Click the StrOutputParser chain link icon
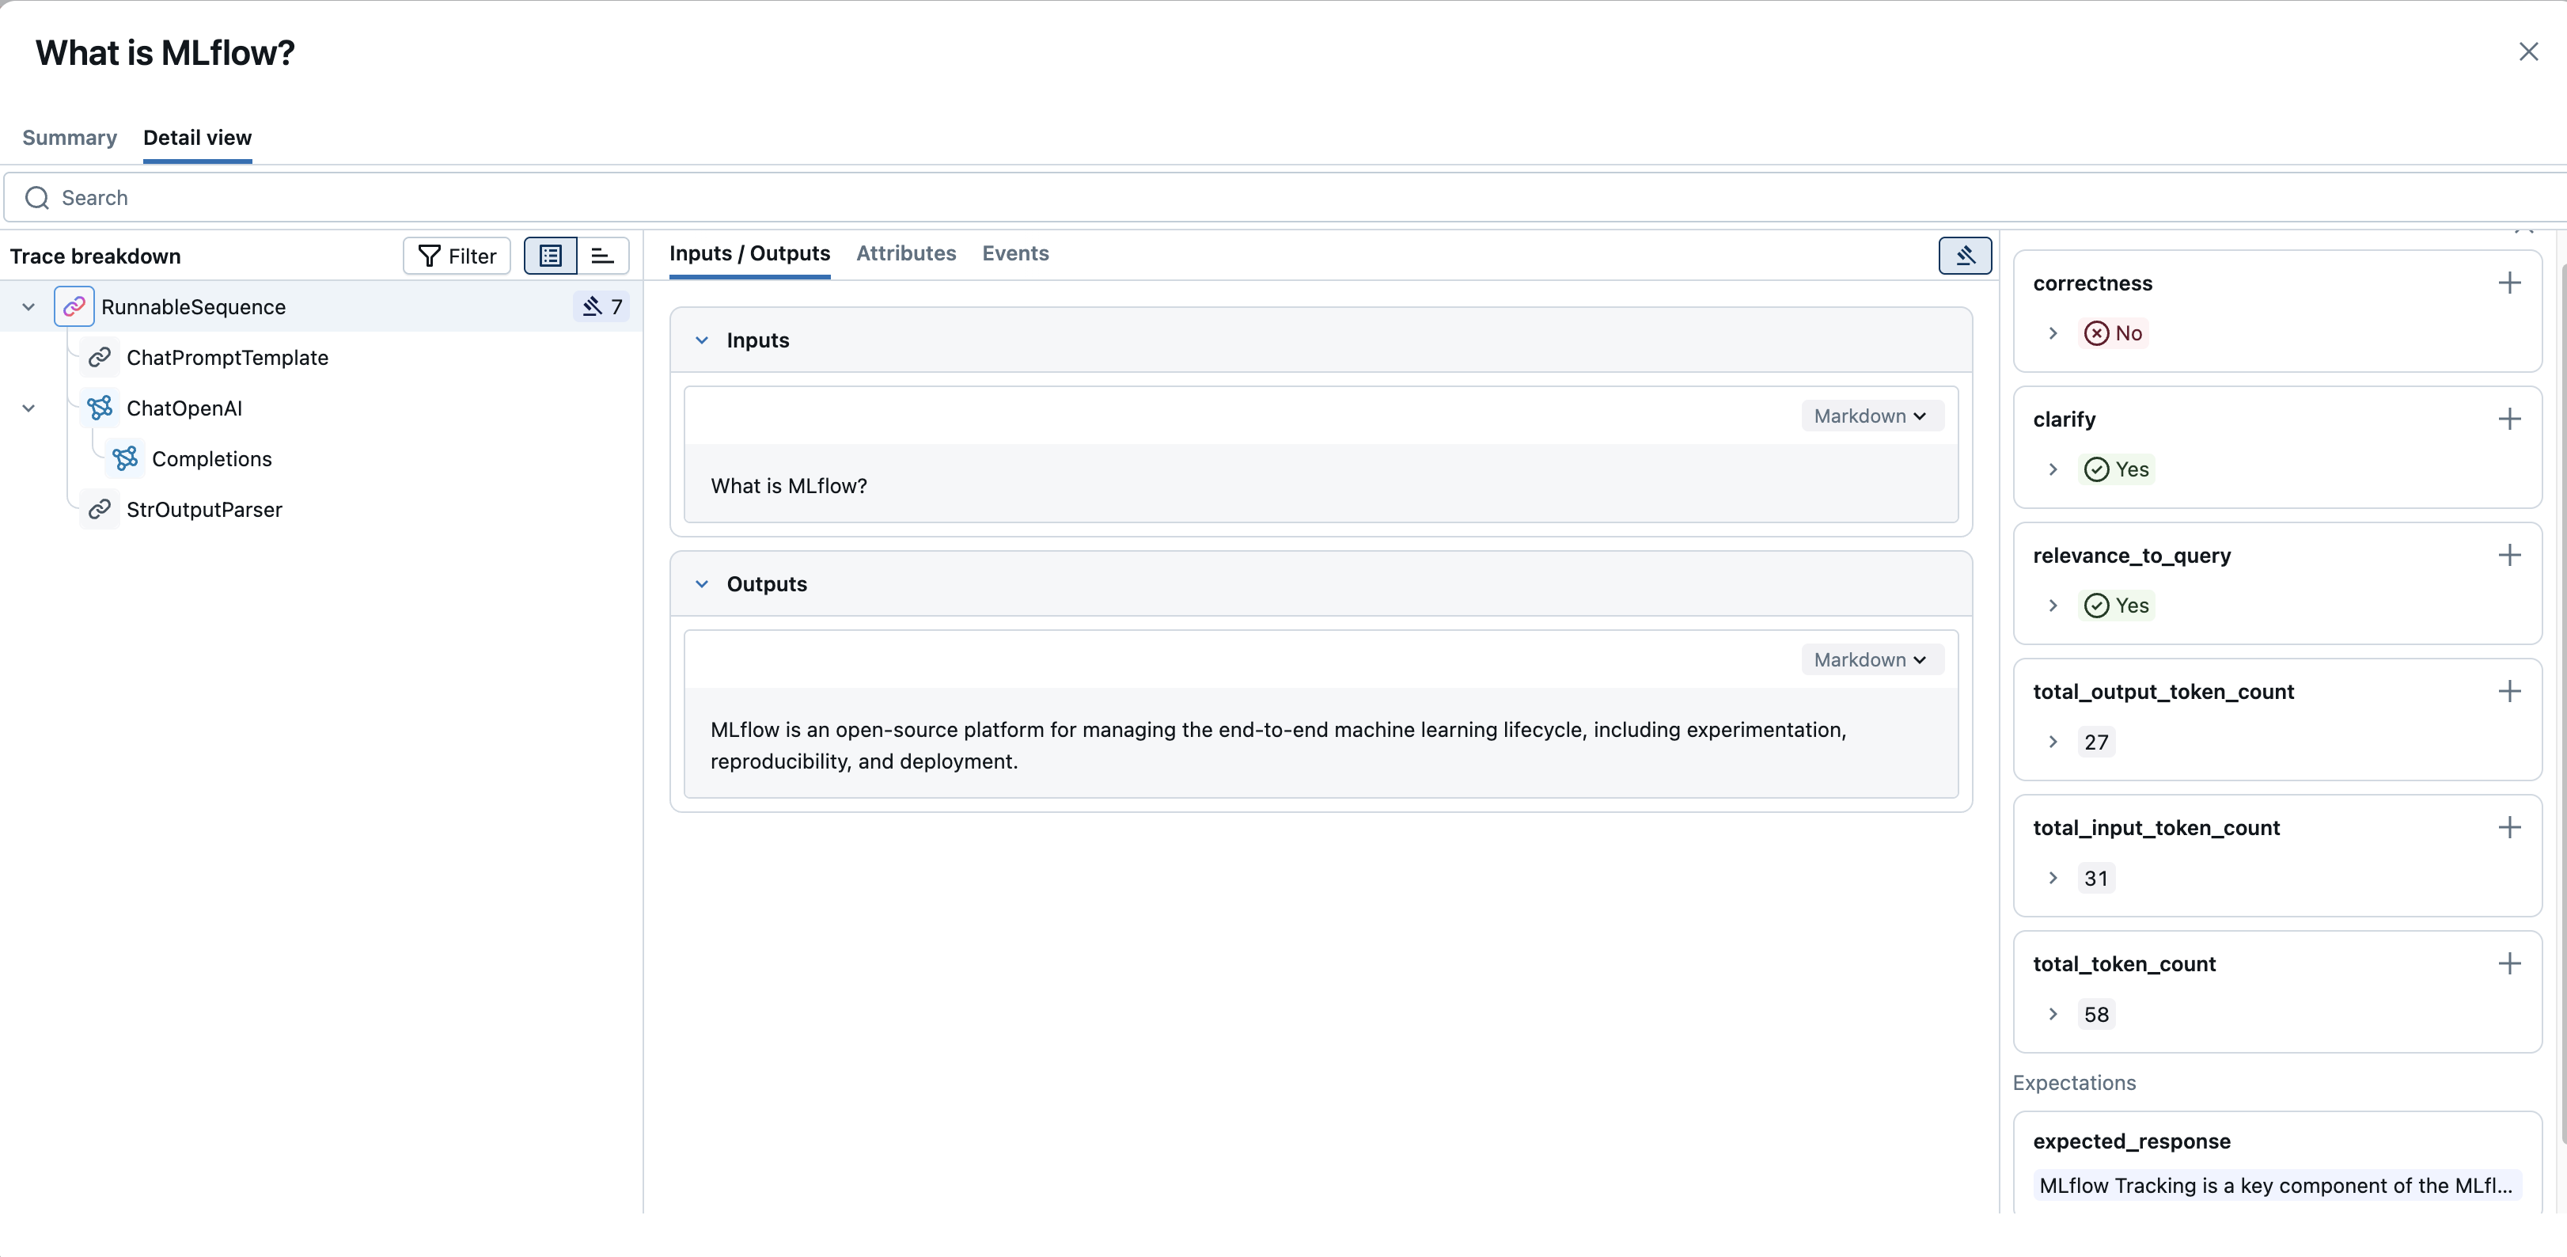The image size is (2567, 1257). pos(100,510)
